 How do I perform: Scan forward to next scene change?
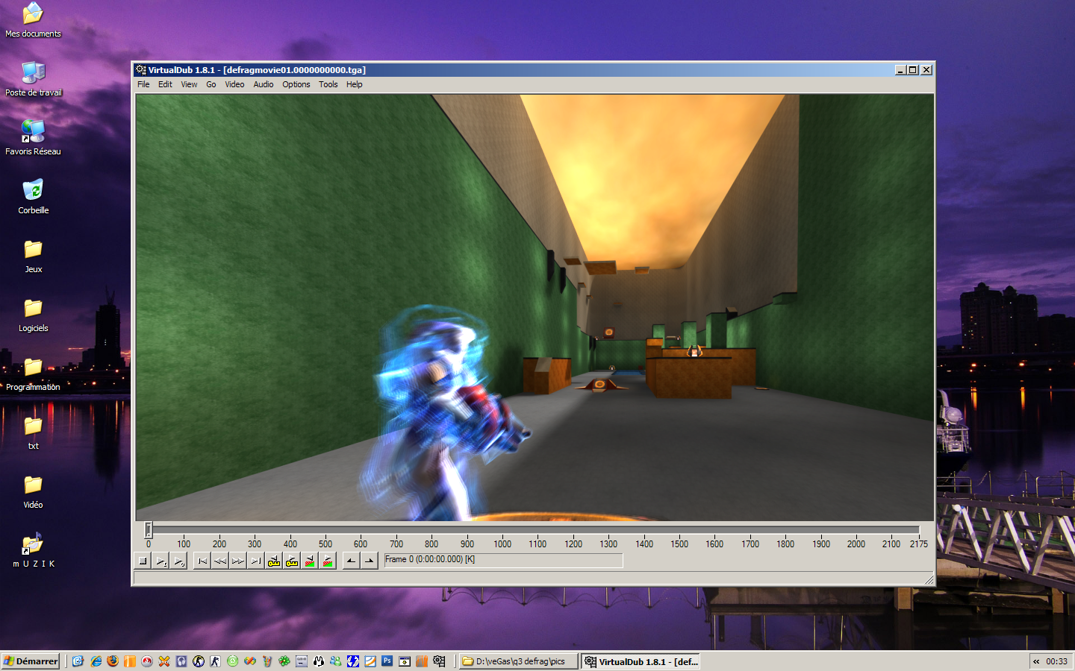click(x=327, y=561)
